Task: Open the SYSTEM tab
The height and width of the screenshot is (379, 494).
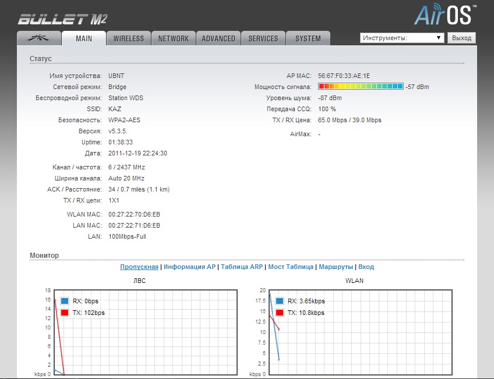Action: point(308,38)
